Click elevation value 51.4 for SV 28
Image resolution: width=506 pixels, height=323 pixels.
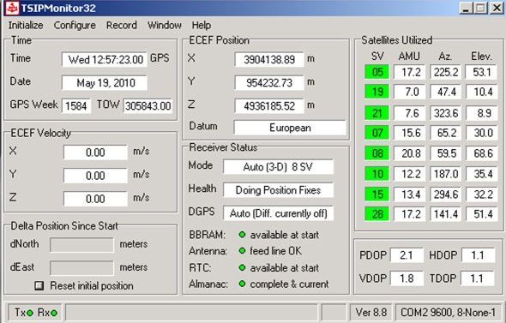pos(482,214)
